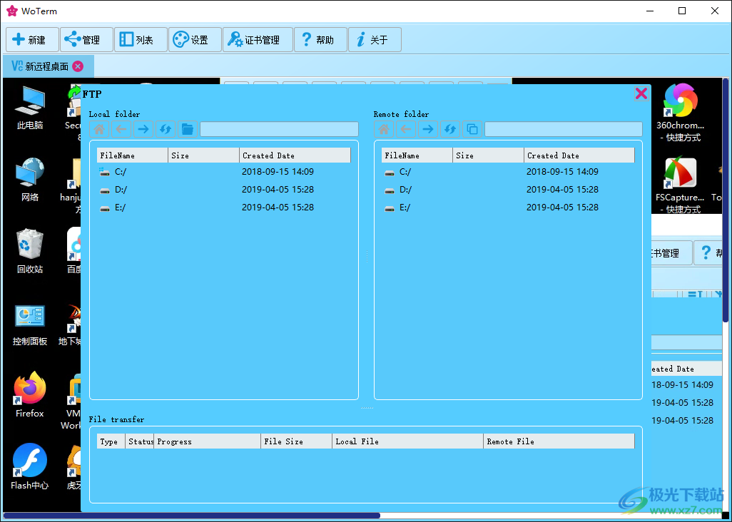Go back in local folder
The image size is (732, 522).
coord(121,129)
